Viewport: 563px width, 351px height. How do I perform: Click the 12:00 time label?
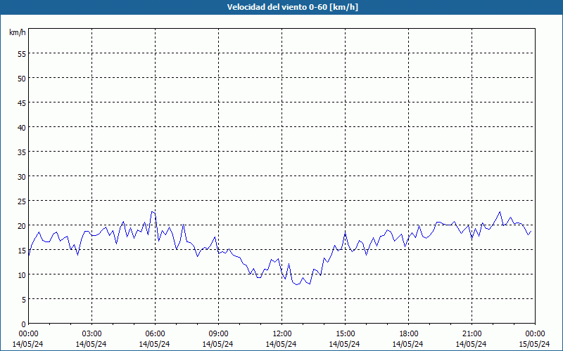(282, 334)
